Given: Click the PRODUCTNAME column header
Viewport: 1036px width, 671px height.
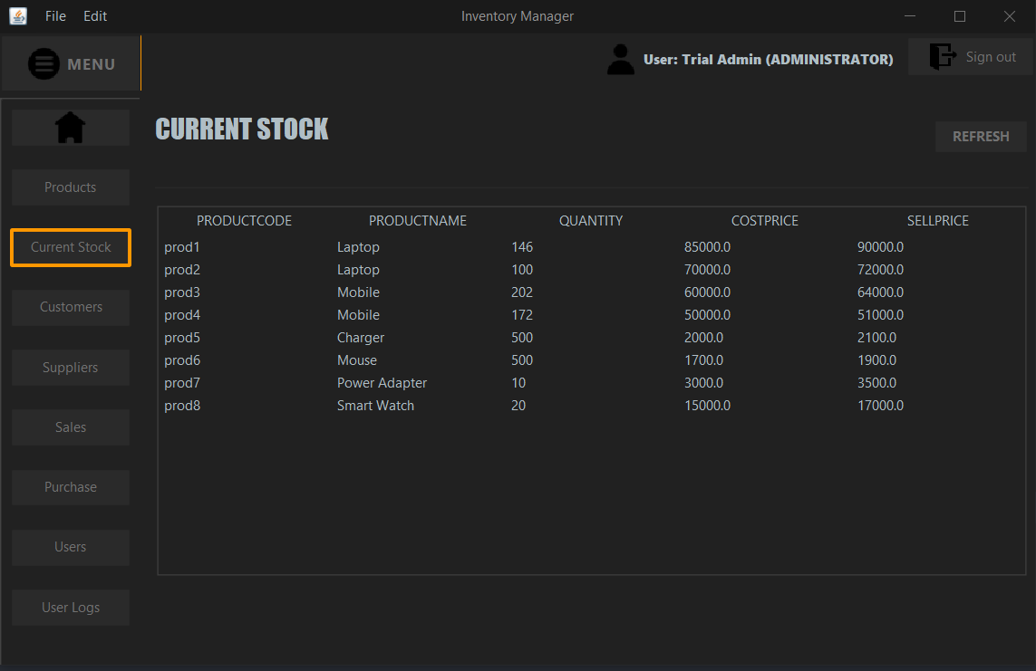Looking at the screenshot, I should point(418,221).
